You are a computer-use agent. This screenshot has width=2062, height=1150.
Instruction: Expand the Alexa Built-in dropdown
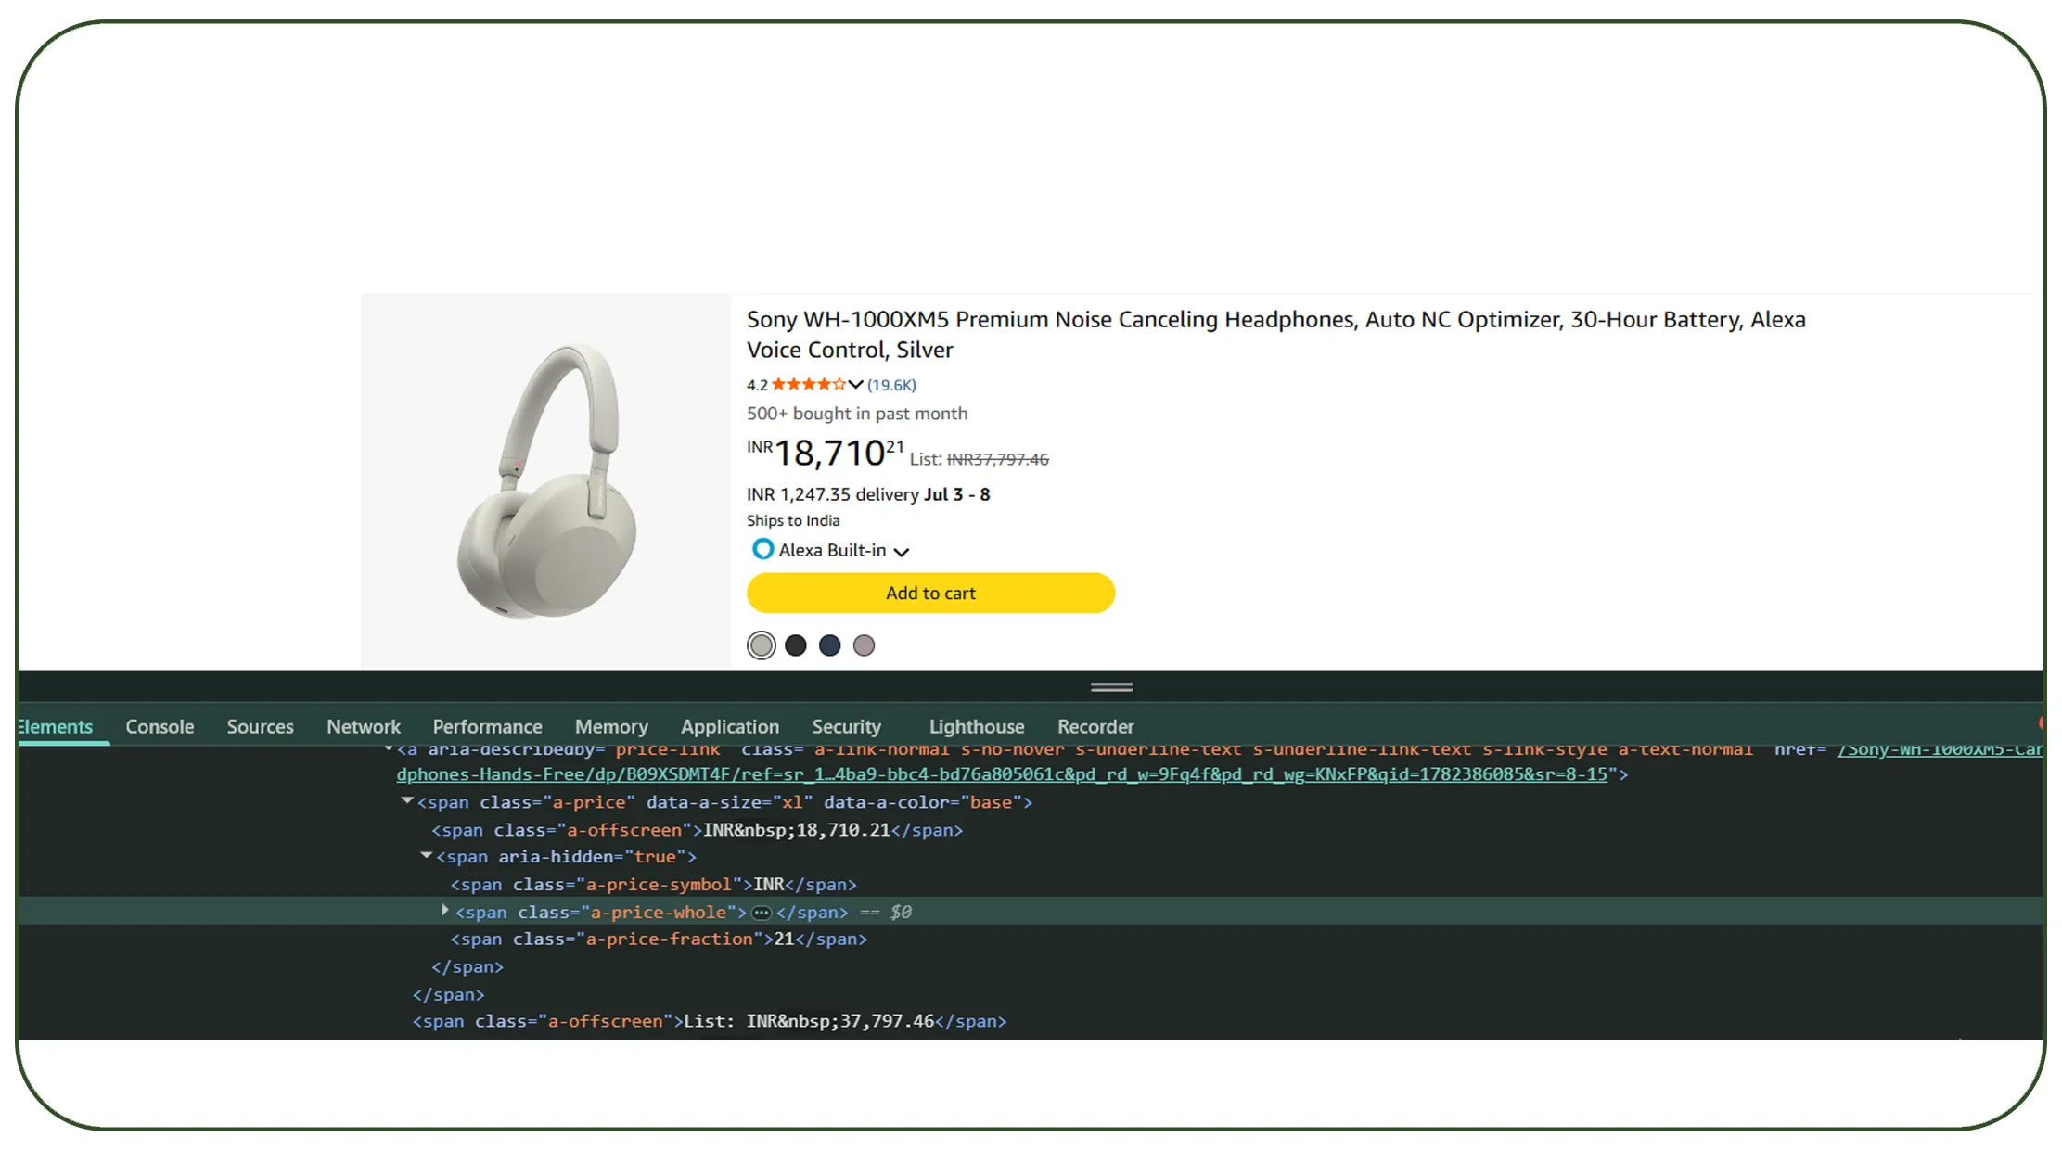click(901, 552)
